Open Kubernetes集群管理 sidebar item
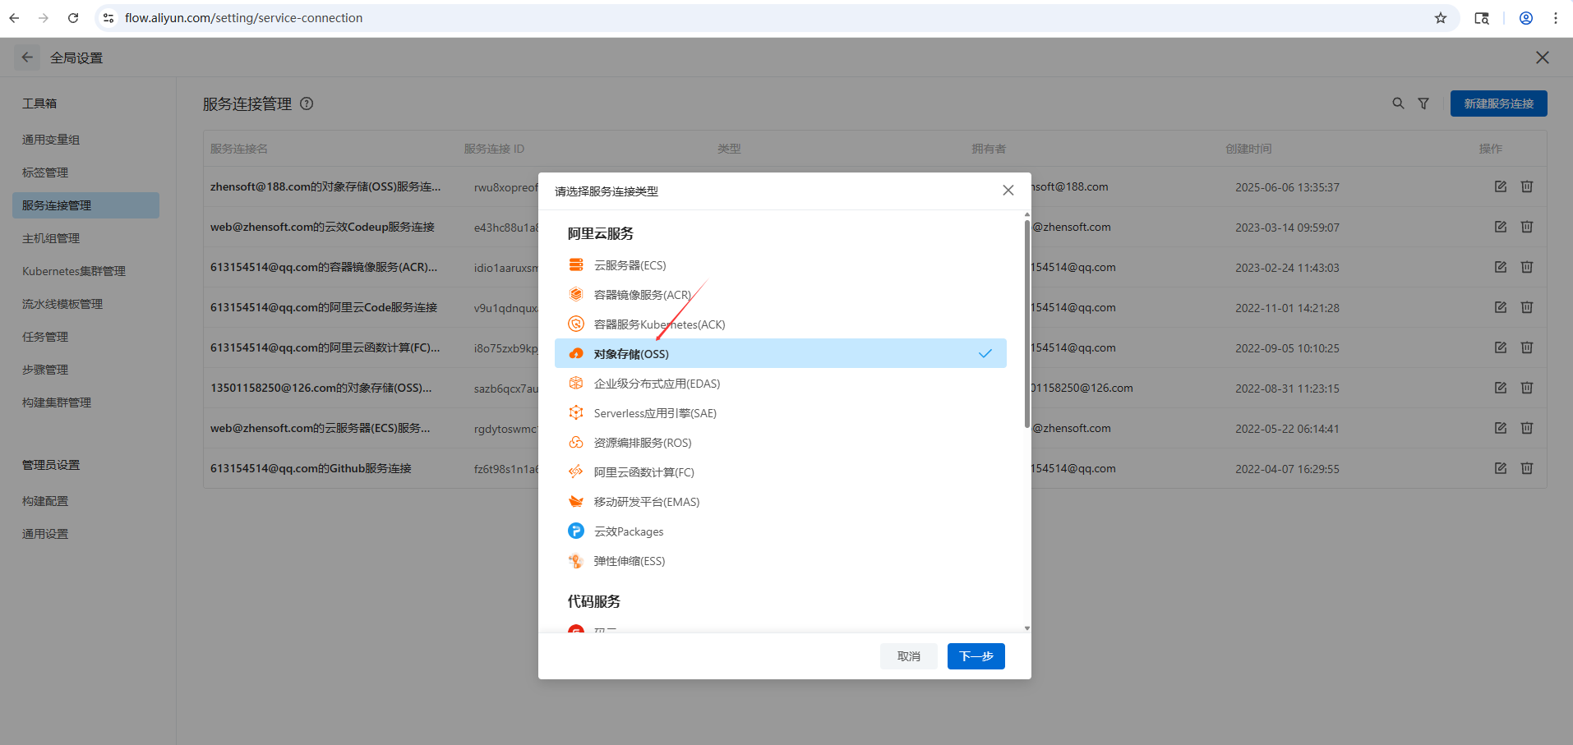1573x745 pixels. (x=74, y=271)
